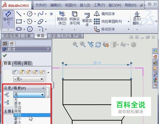The width and height of the screenshot is (159, 124).
Task: Choose 限制 tolerance option
Action: tap(32, 111)
